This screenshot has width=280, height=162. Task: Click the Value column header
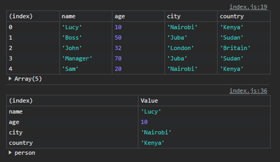(149, 101)
